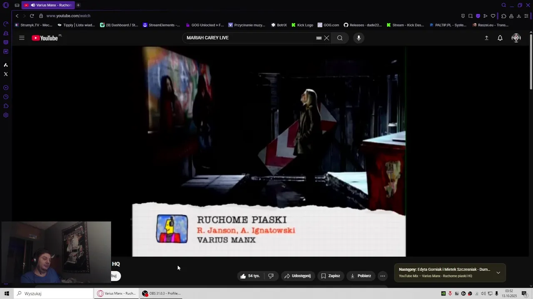Open Strumyk.TV bookmark
Image resolution: width=533 pixels, height=299 pixels.
point(33,25)
